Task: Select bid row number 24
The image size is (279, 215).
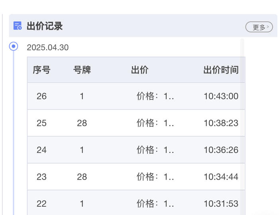Action: click(x=41, y=150)
